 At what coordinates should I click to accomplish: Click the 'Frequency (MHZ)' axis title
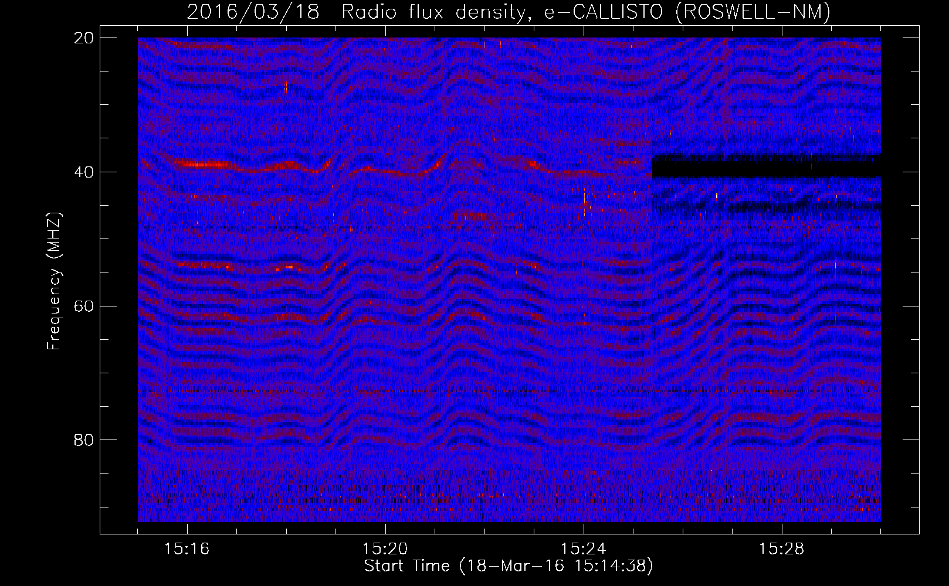pyautogui.click(x=54, y=281)
